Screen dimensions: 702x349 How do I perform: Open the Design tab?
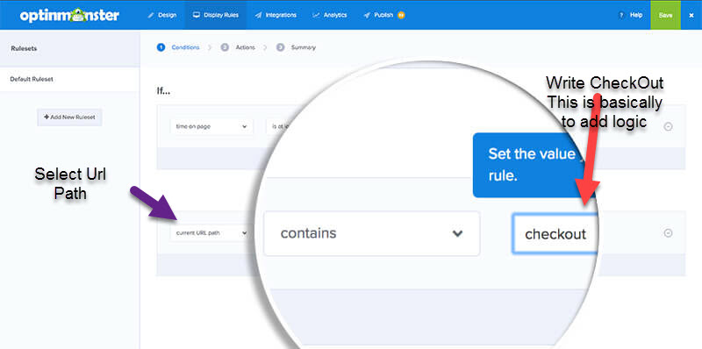(x=162, y=15)
